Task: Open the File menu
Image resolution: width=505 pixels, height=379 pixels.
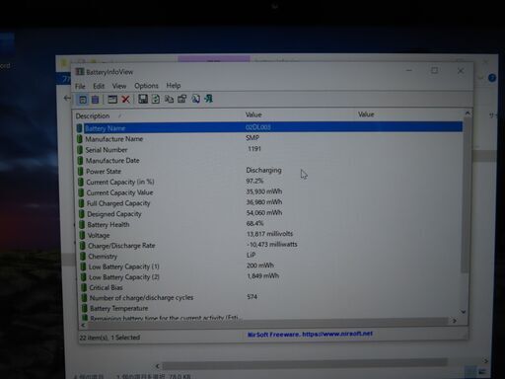Action: coord(80,86)
